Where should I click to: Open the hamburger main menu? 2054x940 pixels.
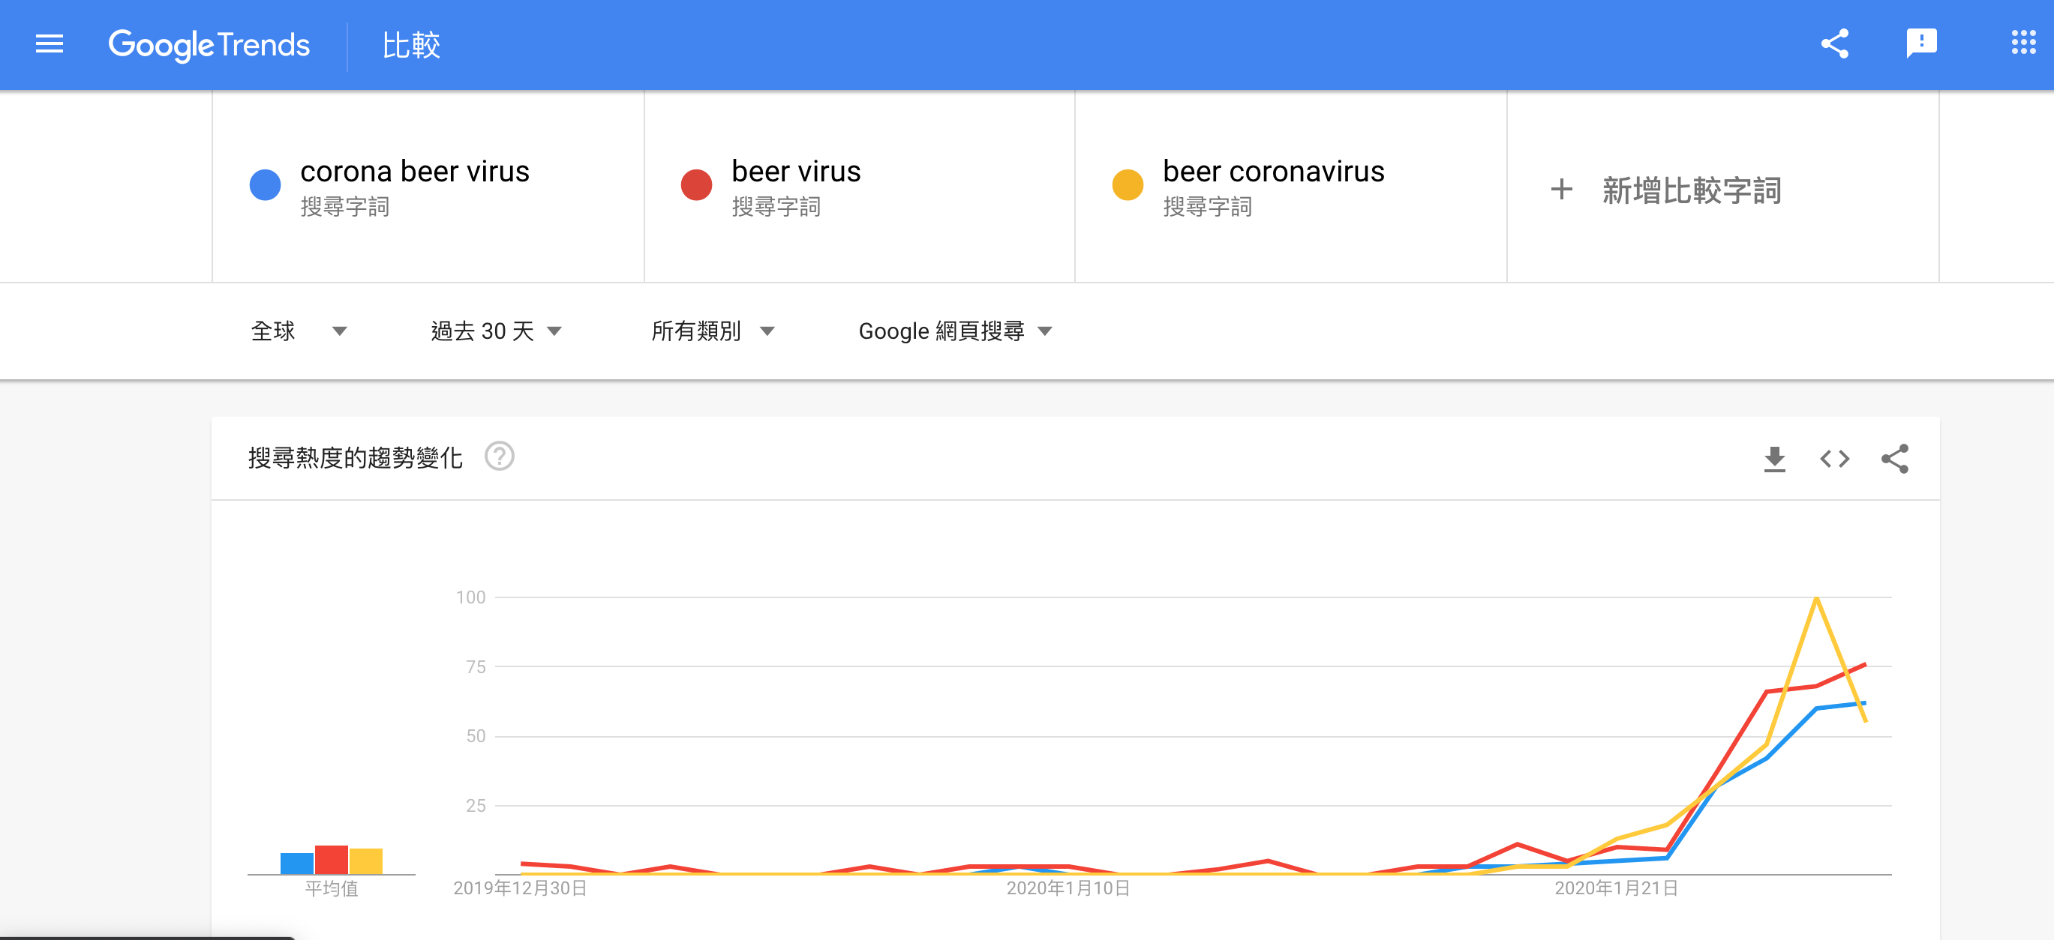pyautogui.click(x=50, y=45)
